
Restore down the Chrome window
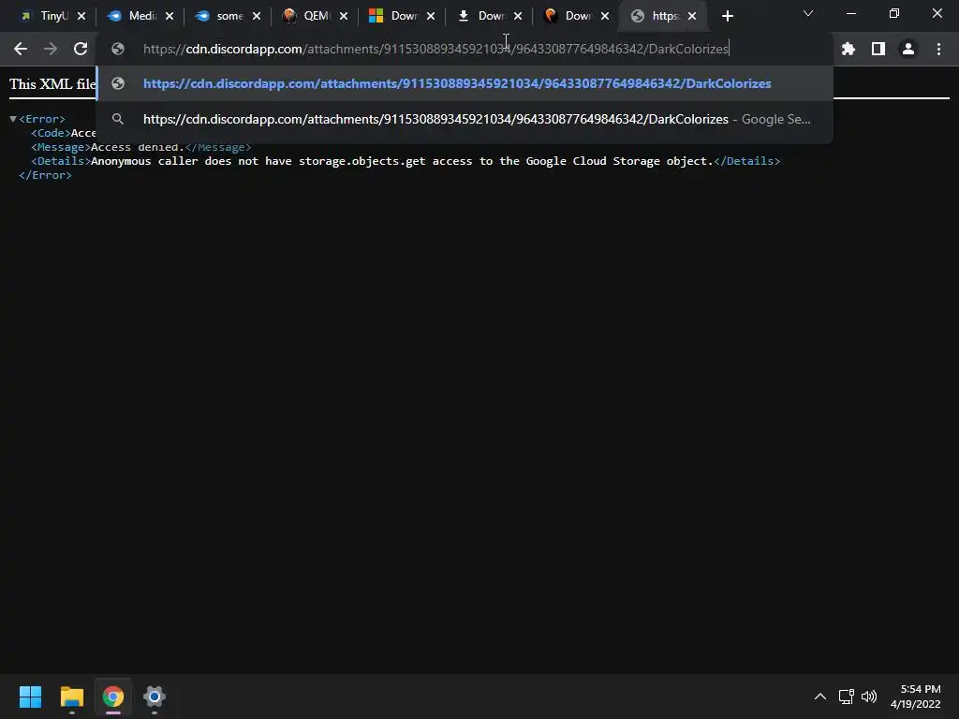[894, 13]
